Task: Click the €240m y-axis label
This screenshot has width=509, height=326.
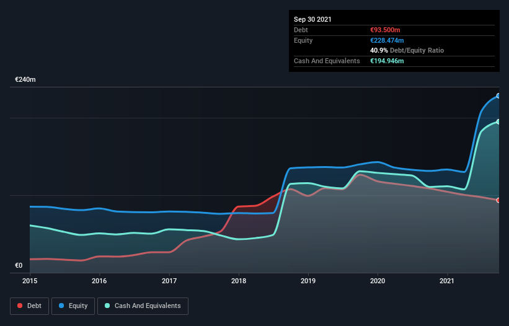Action: [x=25, y=79]
